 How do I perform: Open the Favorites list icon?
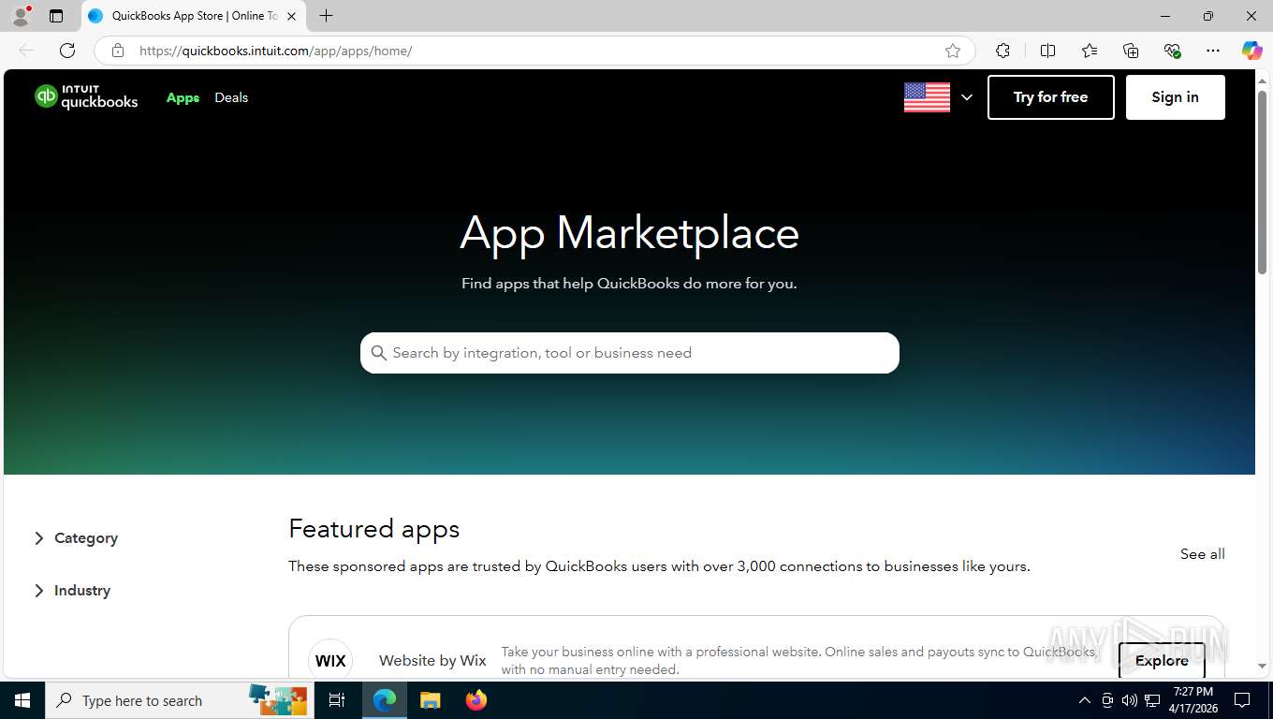tap(1090, 51)
